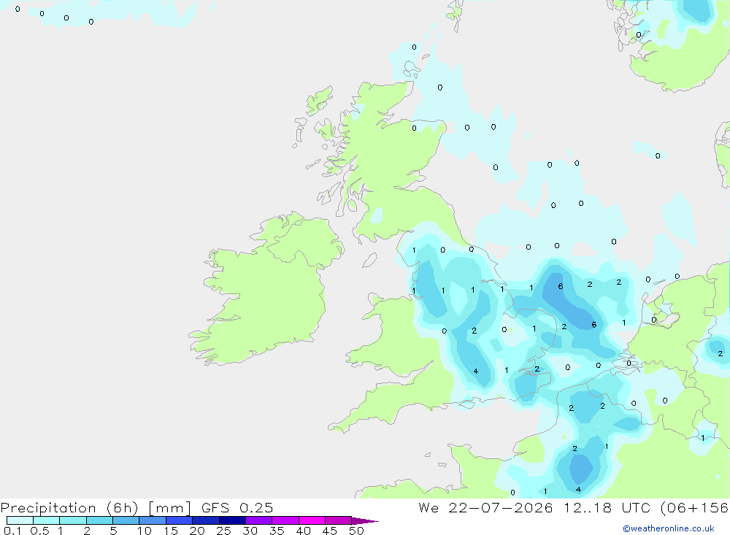The height and width of the screenshot is (535, 730).
Task: Select the above-50 arrow tip of legend
Action: click(365, 521)
